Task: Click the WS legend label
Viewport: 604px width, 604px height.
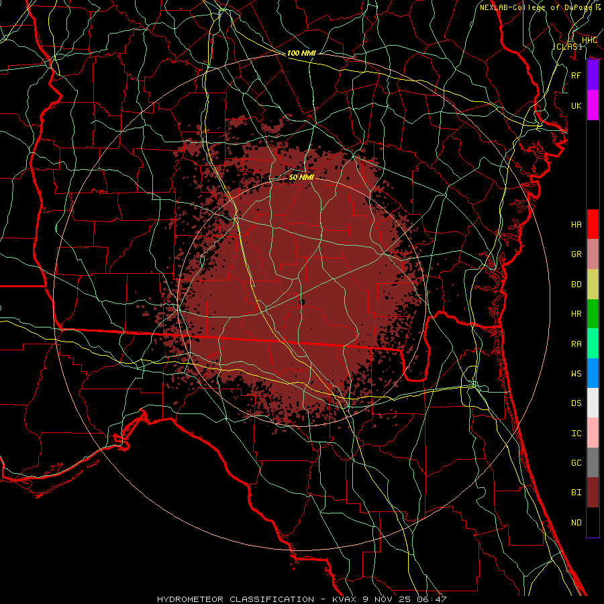Action: (x=576, y=373)
